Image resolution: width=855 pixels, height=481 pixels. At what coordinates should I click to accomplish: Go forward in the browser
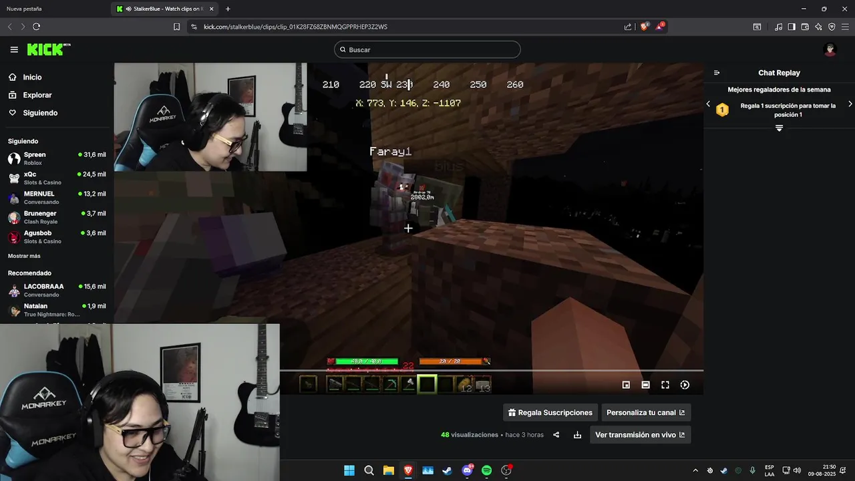23,27
